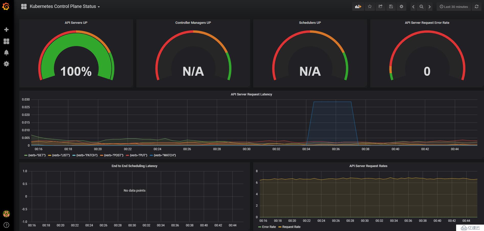Toggle the verb POST legend series

tap(114, 155)
